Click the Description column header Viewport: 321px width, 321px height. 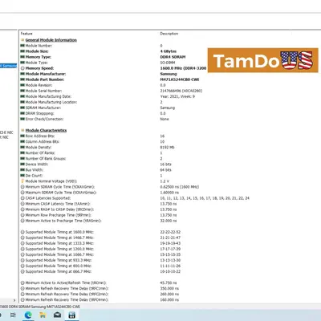(x=169, y=34)
